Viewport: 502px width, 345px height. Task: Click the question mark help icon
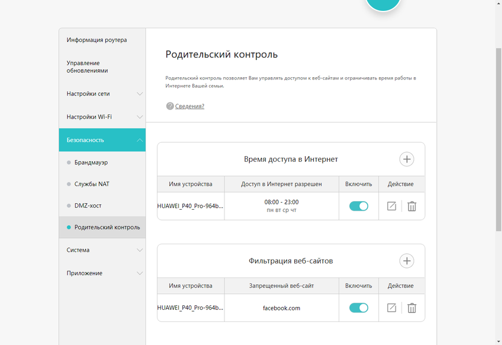click(x=170, y=106)
